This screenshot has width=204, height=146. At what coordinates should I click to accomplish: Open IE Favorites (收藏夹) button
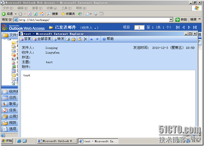pyautogui.click(x=68, y=14)
